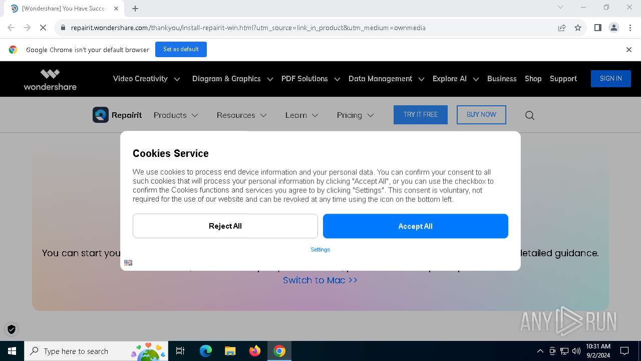Image resolution: width=641 pixels, height=361 pixels.
Task: View site information lock icon
Action: [63, 28]
